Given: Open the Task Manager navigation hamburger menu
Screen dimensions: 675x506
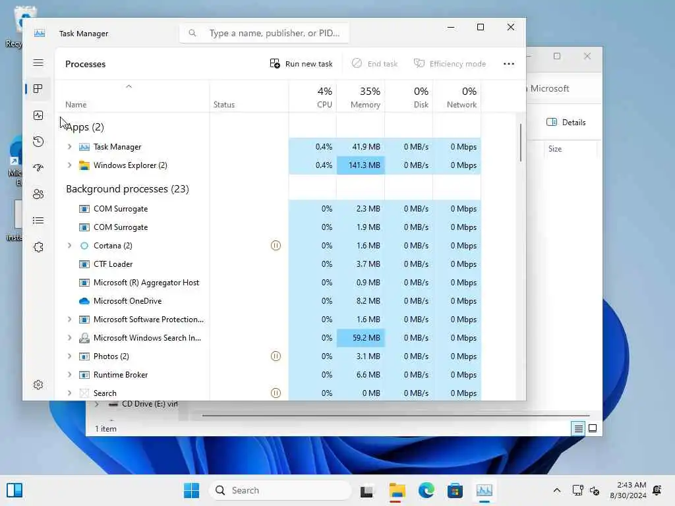Looking at the screenshot, I should 38,63.
